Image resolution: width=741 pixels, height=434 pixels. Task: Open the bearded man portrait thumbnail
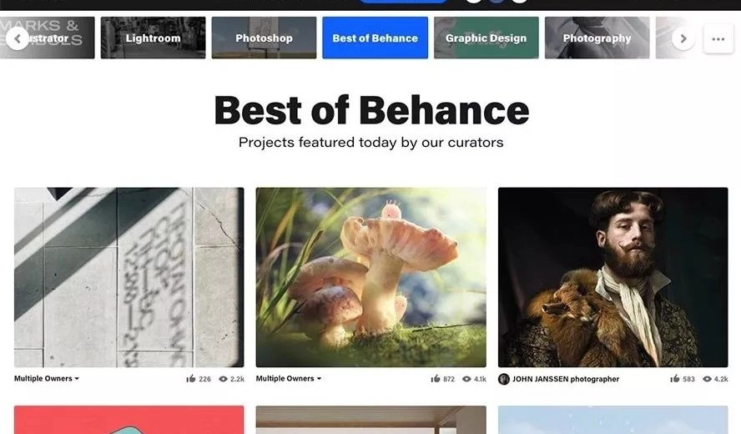point(612,277)
